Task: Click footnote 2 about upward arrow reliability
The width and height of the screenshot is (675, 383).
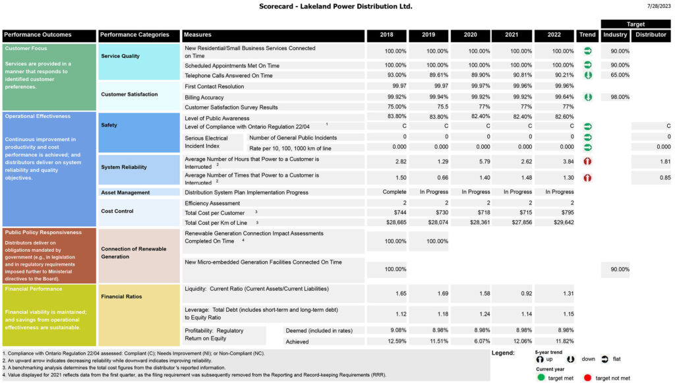Action: [107, 361]
